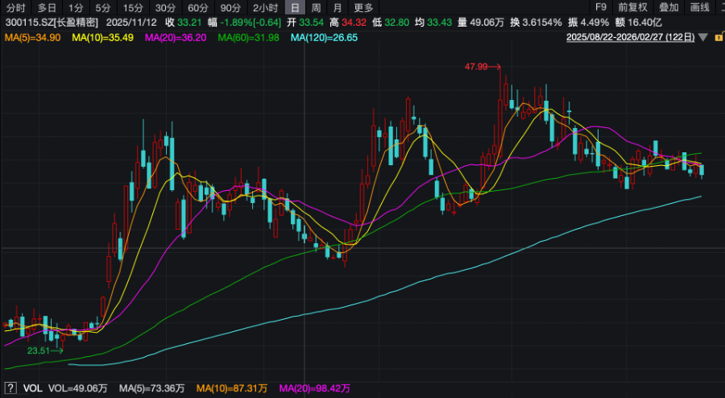Viewport: 725px width, 398px height.
Task: Expand the 更多 timeframe options
Action: pos(363,7)
